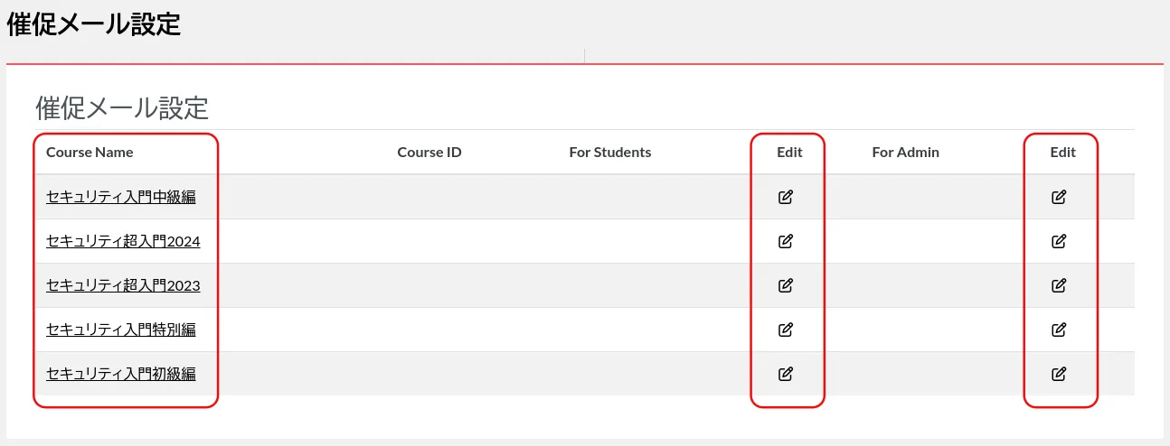Open the セキュリティ入門特別編 course link
This screenshot has height=446, width=1170.
(121, 330)
